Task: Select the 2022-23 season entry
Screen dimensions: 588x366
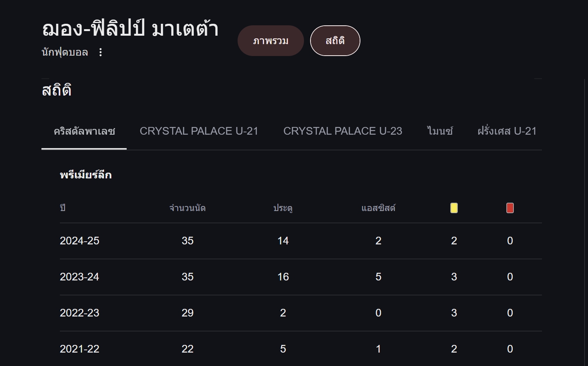Action: click(301, 313)
